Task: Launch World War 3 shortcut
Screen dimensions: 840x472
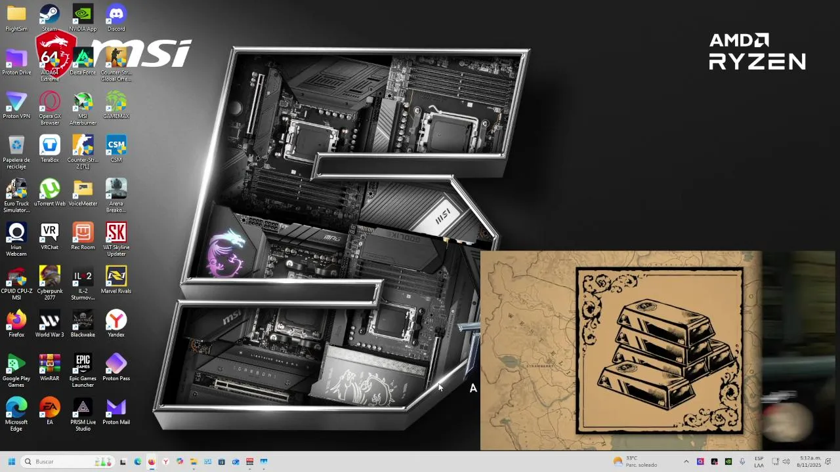Action: point(49,324)
